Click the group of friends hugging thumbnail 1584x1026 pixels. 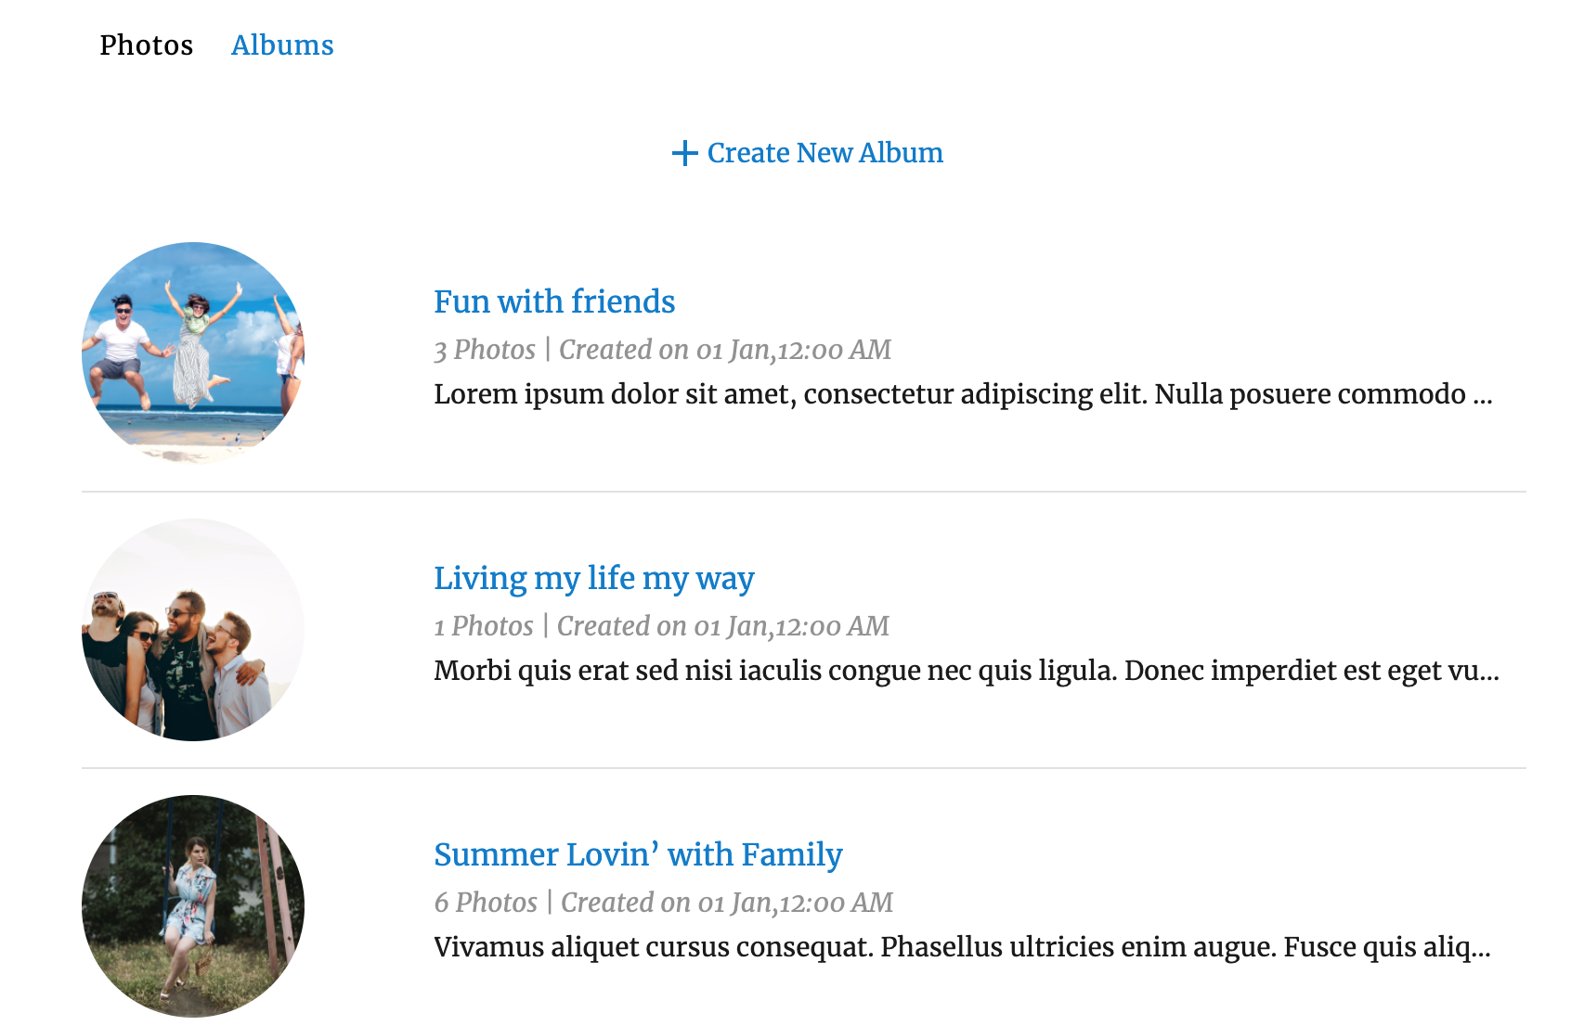click(x=193, y=630)
